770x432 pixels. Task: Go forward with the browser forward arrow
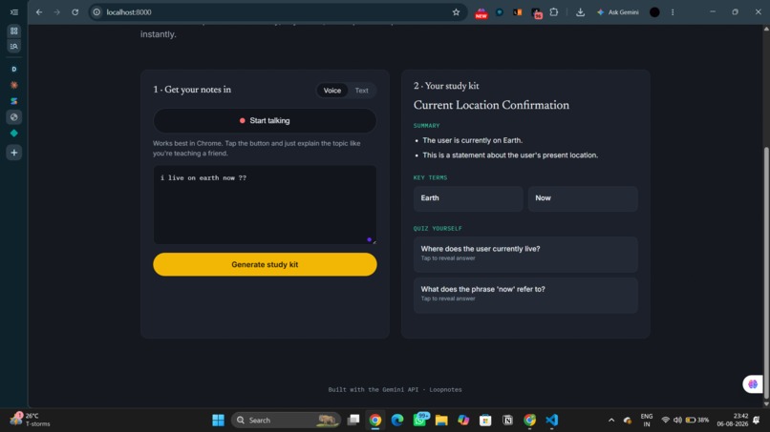[57, 12]
